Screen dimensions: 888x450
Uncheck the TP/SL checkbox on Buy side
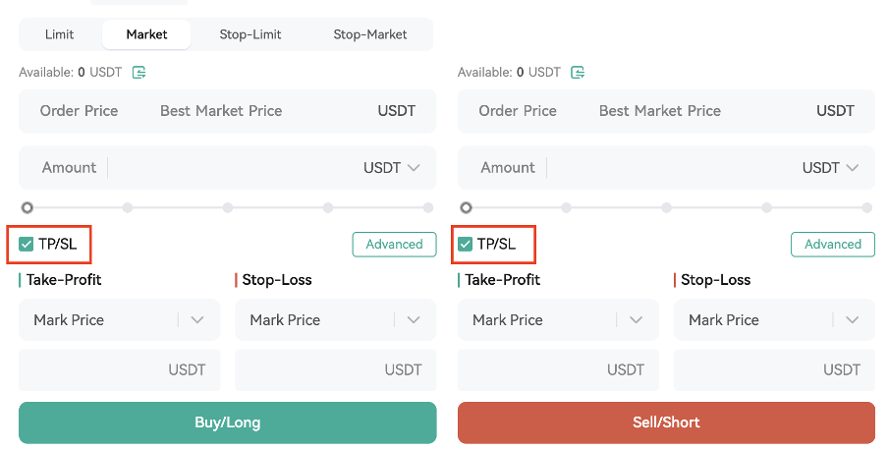(27, 244)
